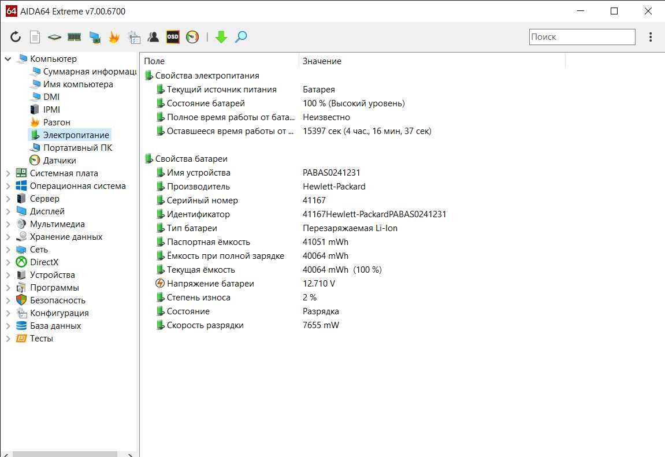Click the green download arrow icon
This screenshot has width=665, height=457.
(x=221, y=37)
